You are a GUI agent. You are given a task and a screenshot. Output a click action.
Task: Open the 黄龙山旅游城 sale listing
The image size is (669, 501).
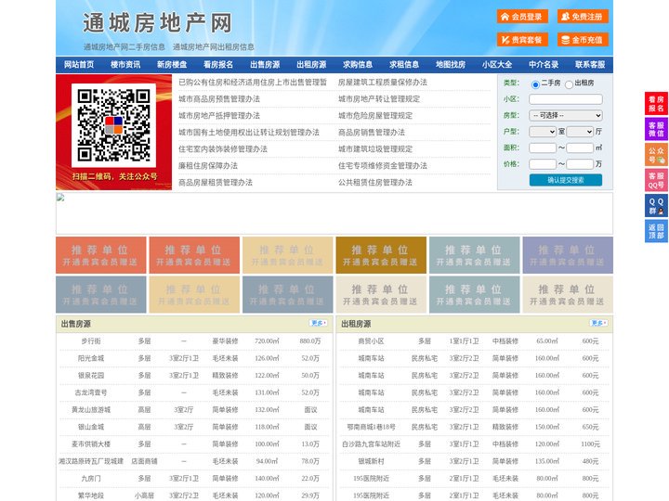click(91, 410)
